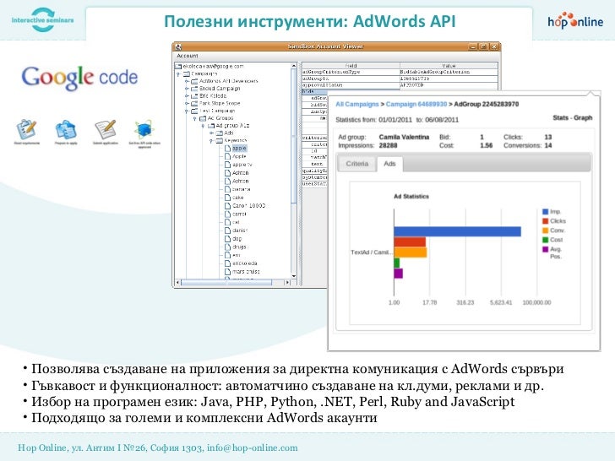This screenshot has height=461, width=615.
Task: Click the Park Slope Scope folder icon
Action: pyautogui.click(x=194, y=104)
